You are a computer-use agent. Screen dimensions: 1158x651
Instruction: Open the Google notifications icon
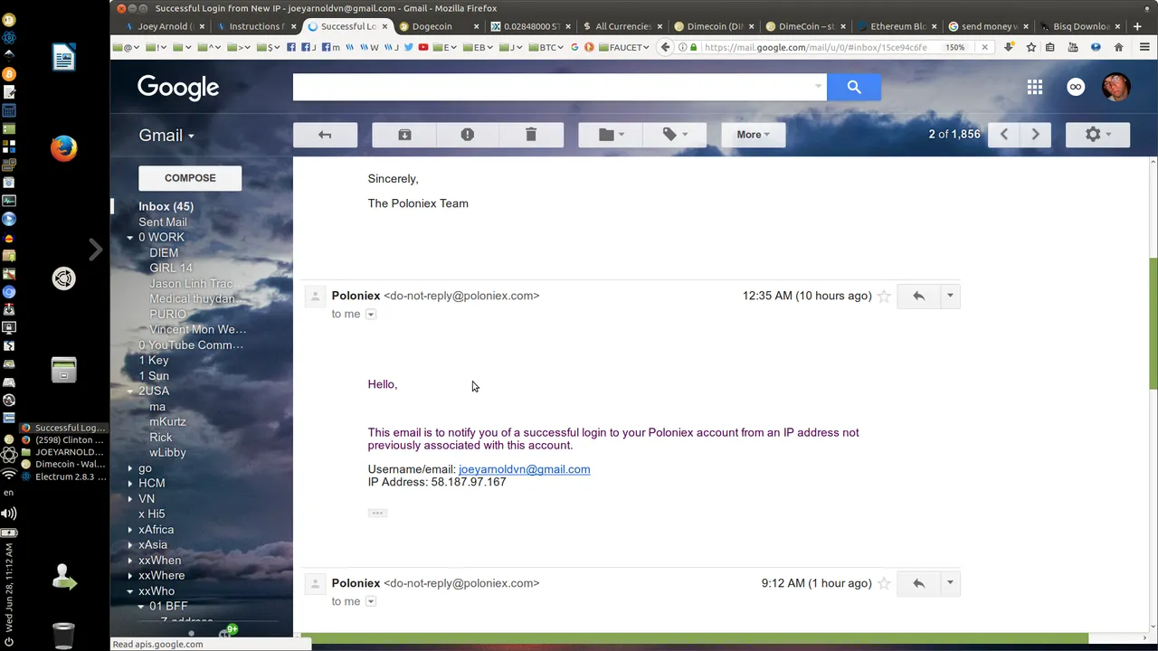coord(1076,87)
